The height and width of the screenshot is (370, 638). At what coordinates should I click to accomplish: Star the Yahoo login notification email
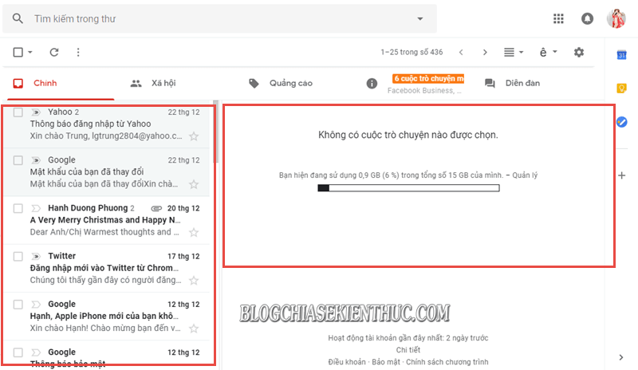click(194, 136)
